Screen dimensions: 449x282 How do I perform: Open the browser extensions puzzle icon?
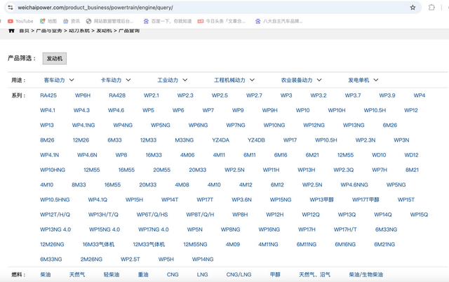tap(431, 7)
